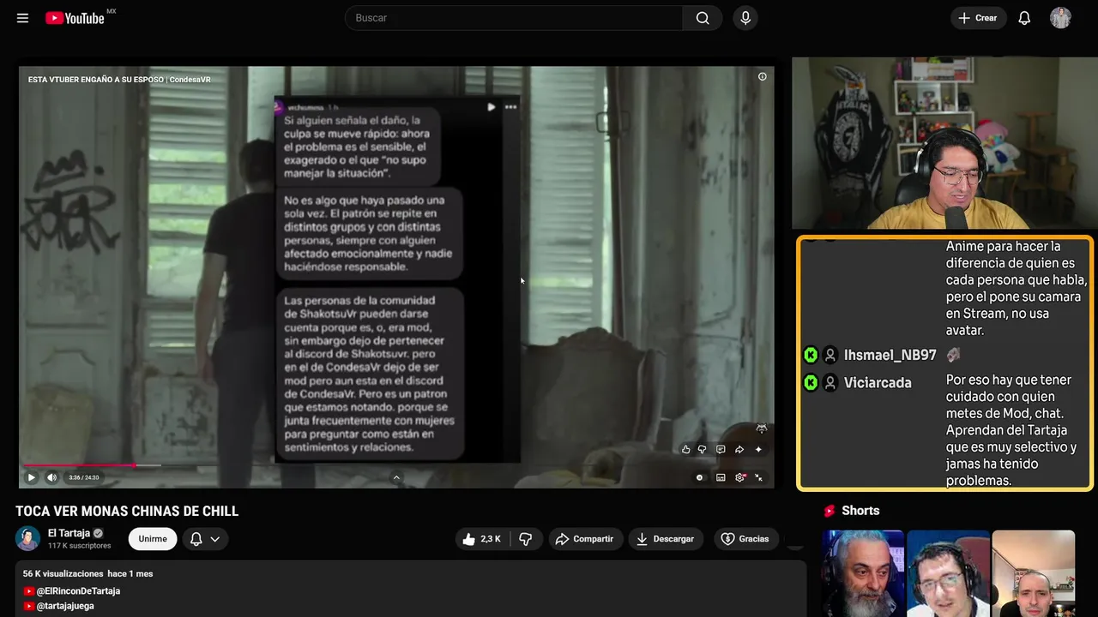This screenshot has height=617, width=1098.
Task: Click the El Tartaja channel avatar
Action: click(x=28, y=538)
